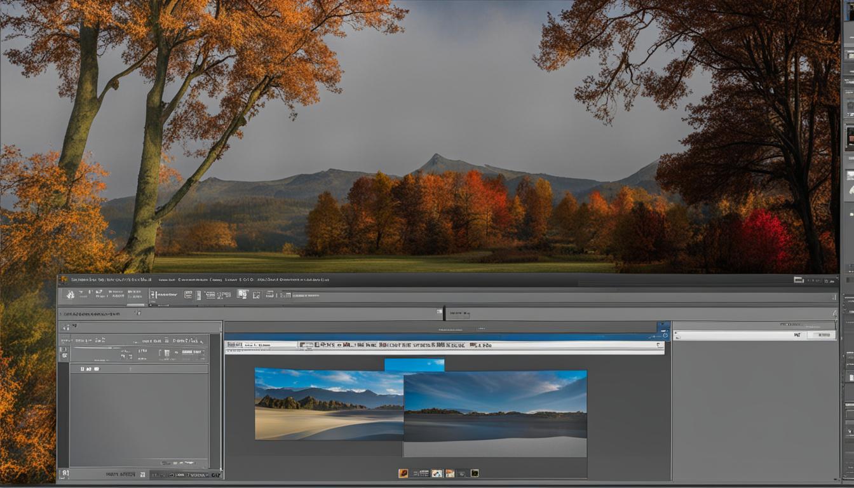The height and width of the screenshot is (488, 854).
Task: Expand the dropdown in the right-side panel header
Action: pyautogui.click(x=822, y=335)
